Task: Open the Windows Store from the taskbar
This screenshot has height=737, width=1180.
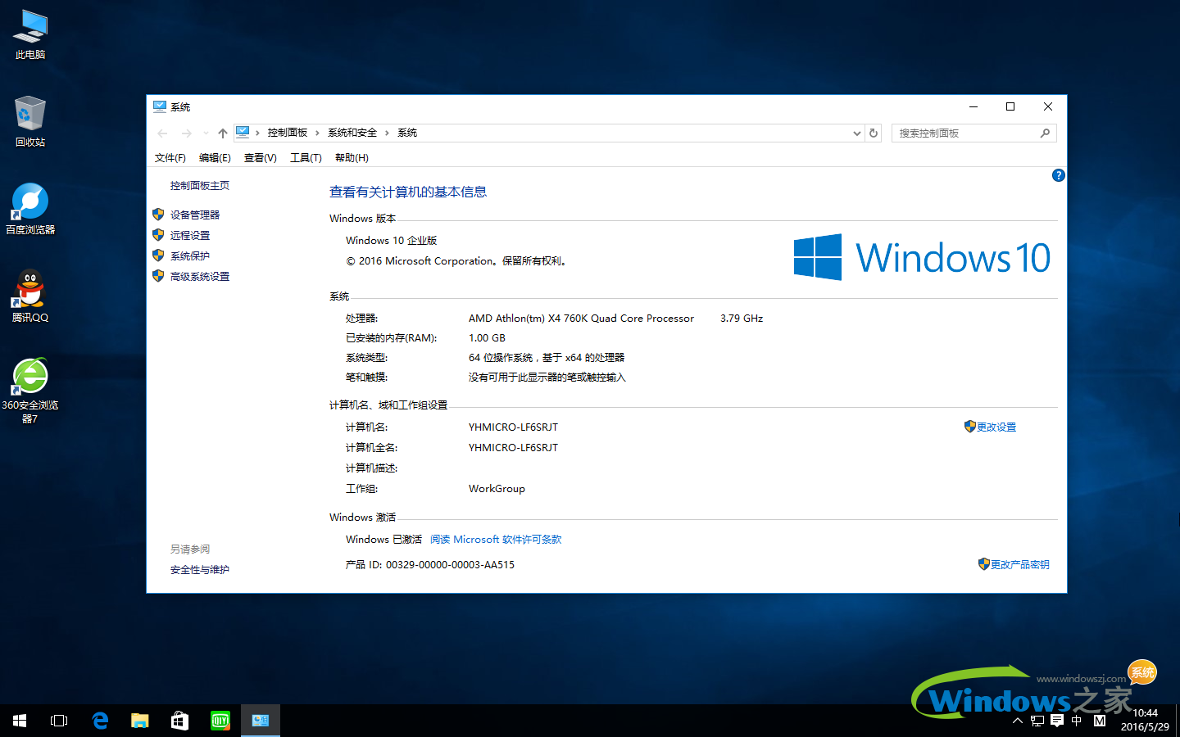Action: [x=179, y=721]
